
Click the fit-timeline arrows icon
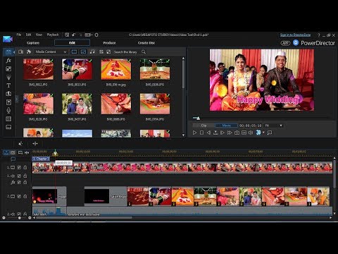click(27, 152)
